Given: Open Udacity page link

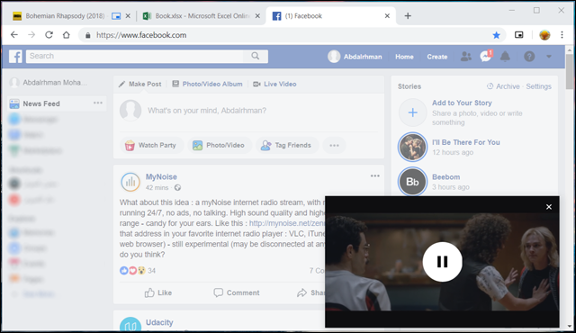Looking at the screenshot, I should point(159,322).
